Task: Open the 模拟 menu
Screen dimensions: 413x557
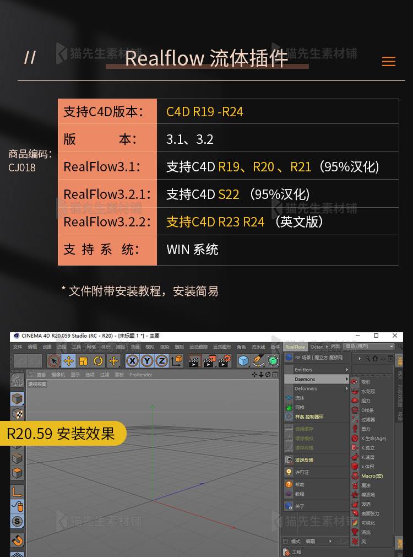Action: click(150, 347)
